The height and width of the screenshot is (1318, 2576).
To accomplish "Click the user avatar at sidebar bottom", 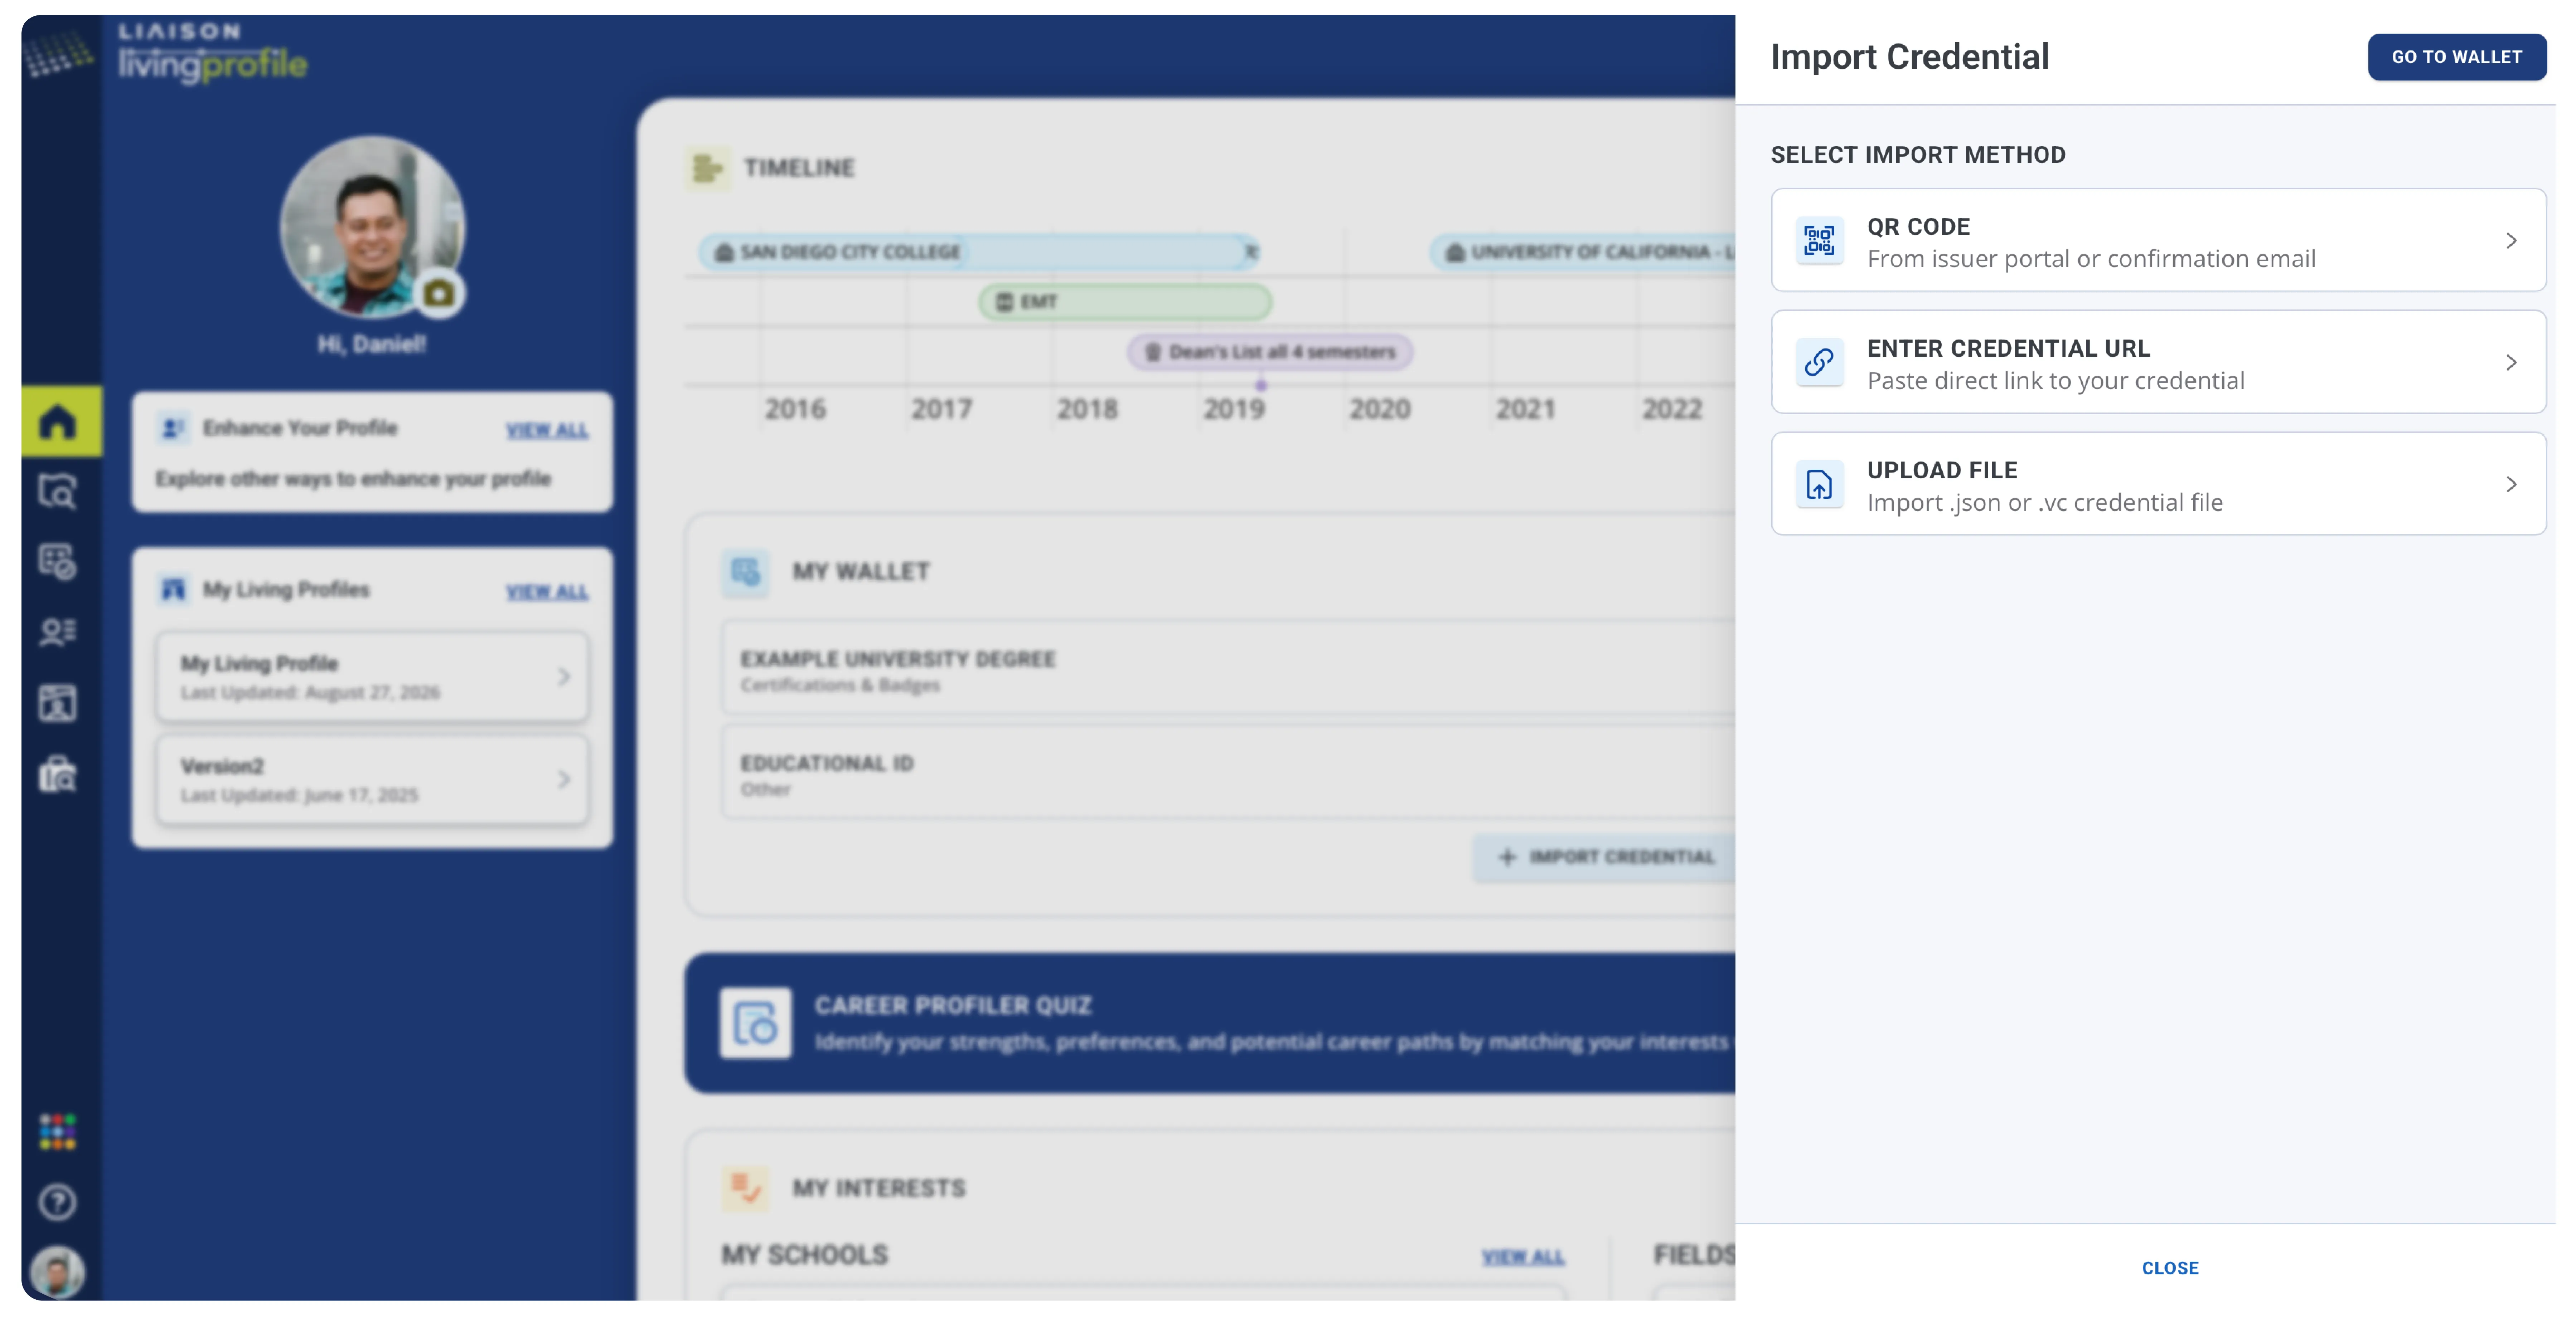I will 57,1272.
